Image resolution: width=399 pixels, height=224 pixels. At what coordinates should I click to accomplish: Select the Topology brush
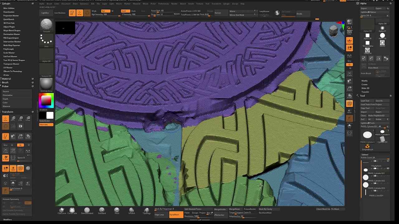(147, 211)
